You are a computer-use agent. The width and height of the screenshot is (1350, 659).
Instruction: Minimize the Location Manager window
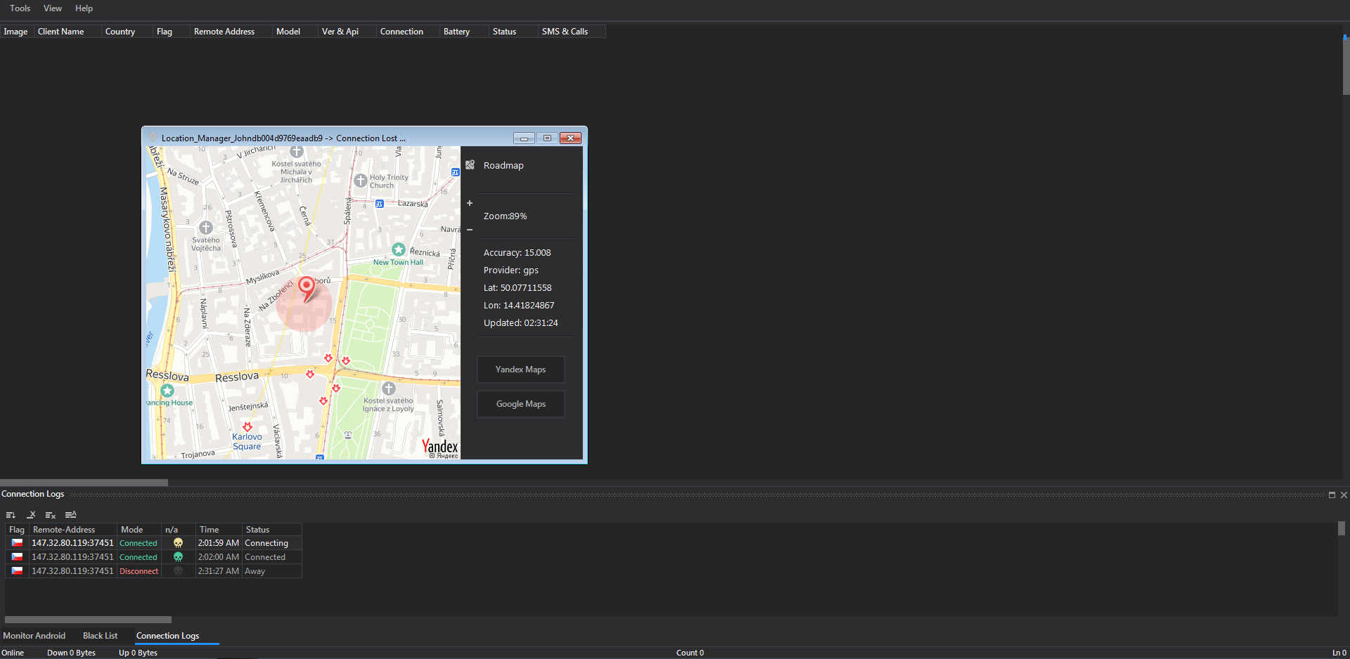524,138
